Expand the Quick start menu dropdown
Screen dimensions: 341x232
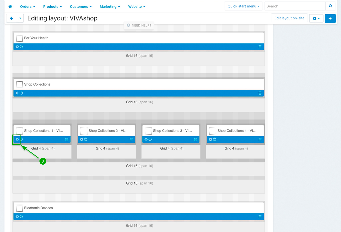click(243, 6)
